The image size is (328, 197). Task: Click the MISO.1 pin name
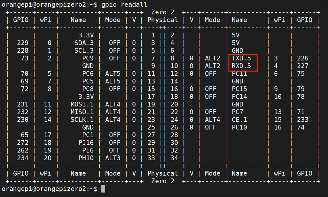[x=82, y=112]
